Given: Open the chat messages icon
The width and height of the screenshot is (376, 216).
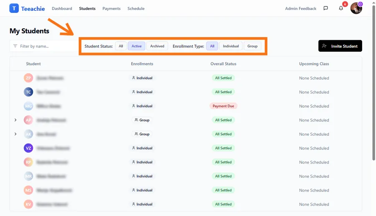Looking at the screenshot, I should tap(325, 8).
